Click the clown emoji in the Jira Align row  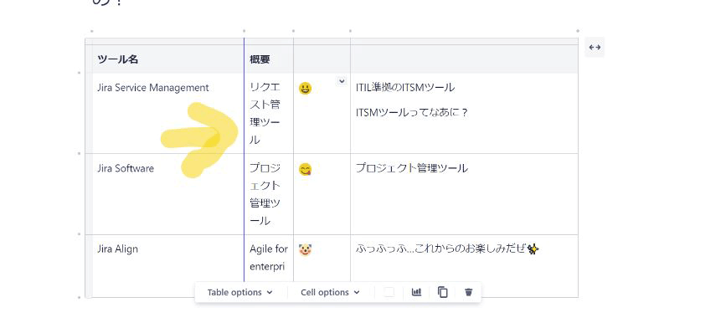(305, 250)
